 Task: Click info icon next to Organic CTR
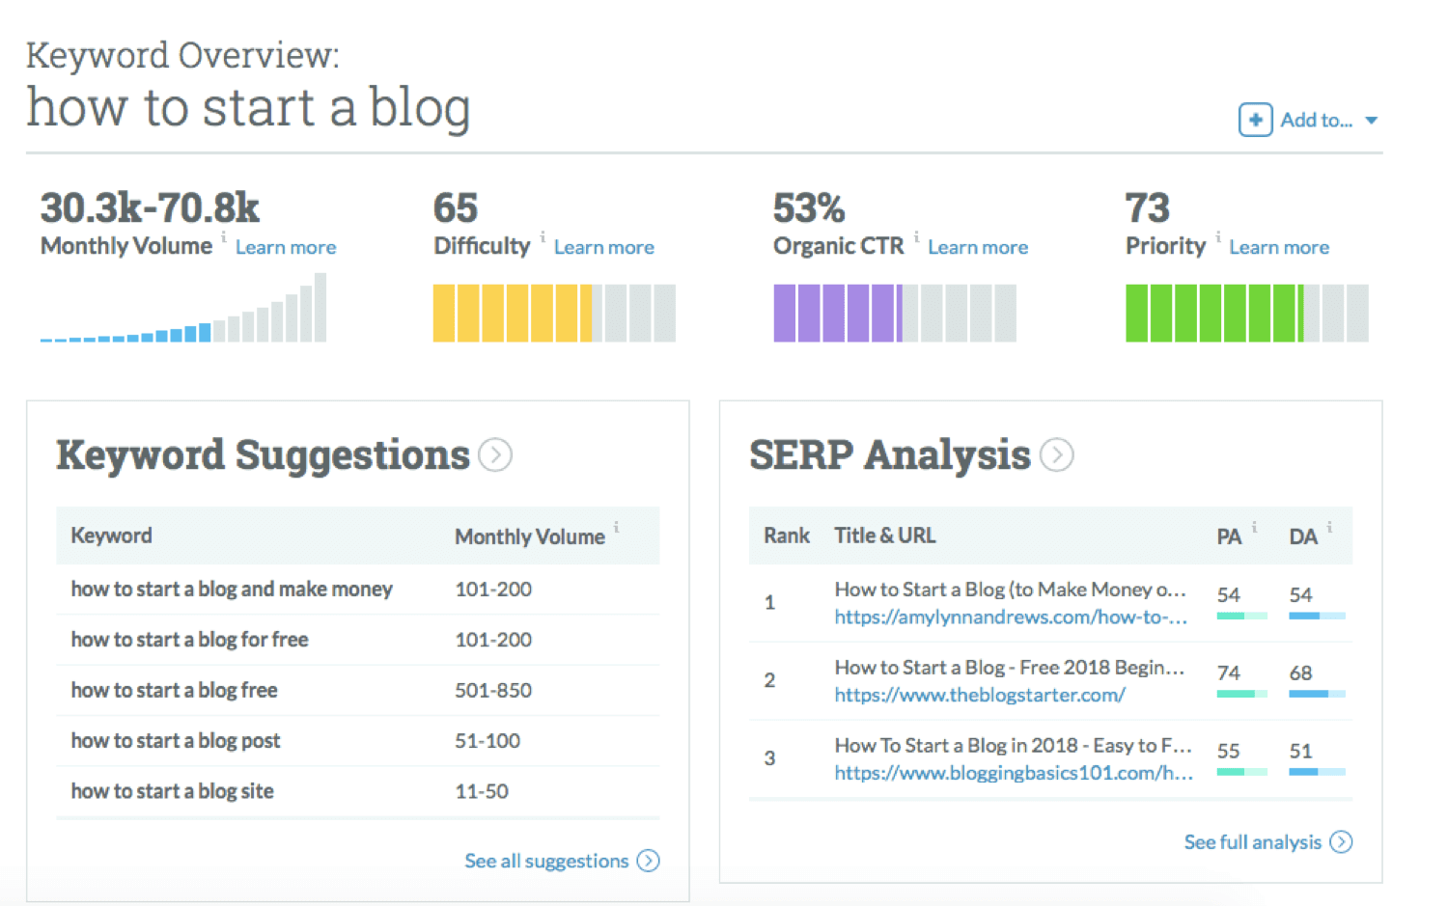coord(916,236)
